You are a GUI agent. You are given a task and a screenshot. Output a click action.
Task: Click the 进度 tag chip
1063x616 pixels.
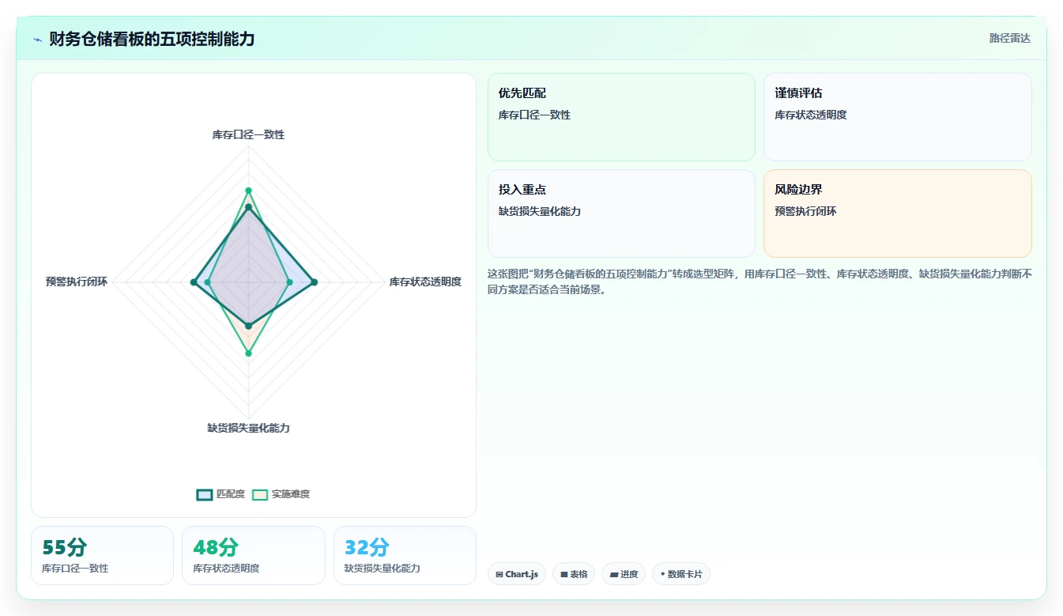click(x=623, y=574)
